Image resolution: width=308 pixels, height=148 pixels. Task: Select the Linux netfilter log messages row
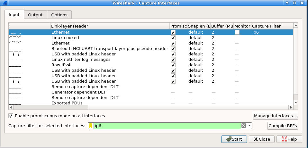coord(151,60)
